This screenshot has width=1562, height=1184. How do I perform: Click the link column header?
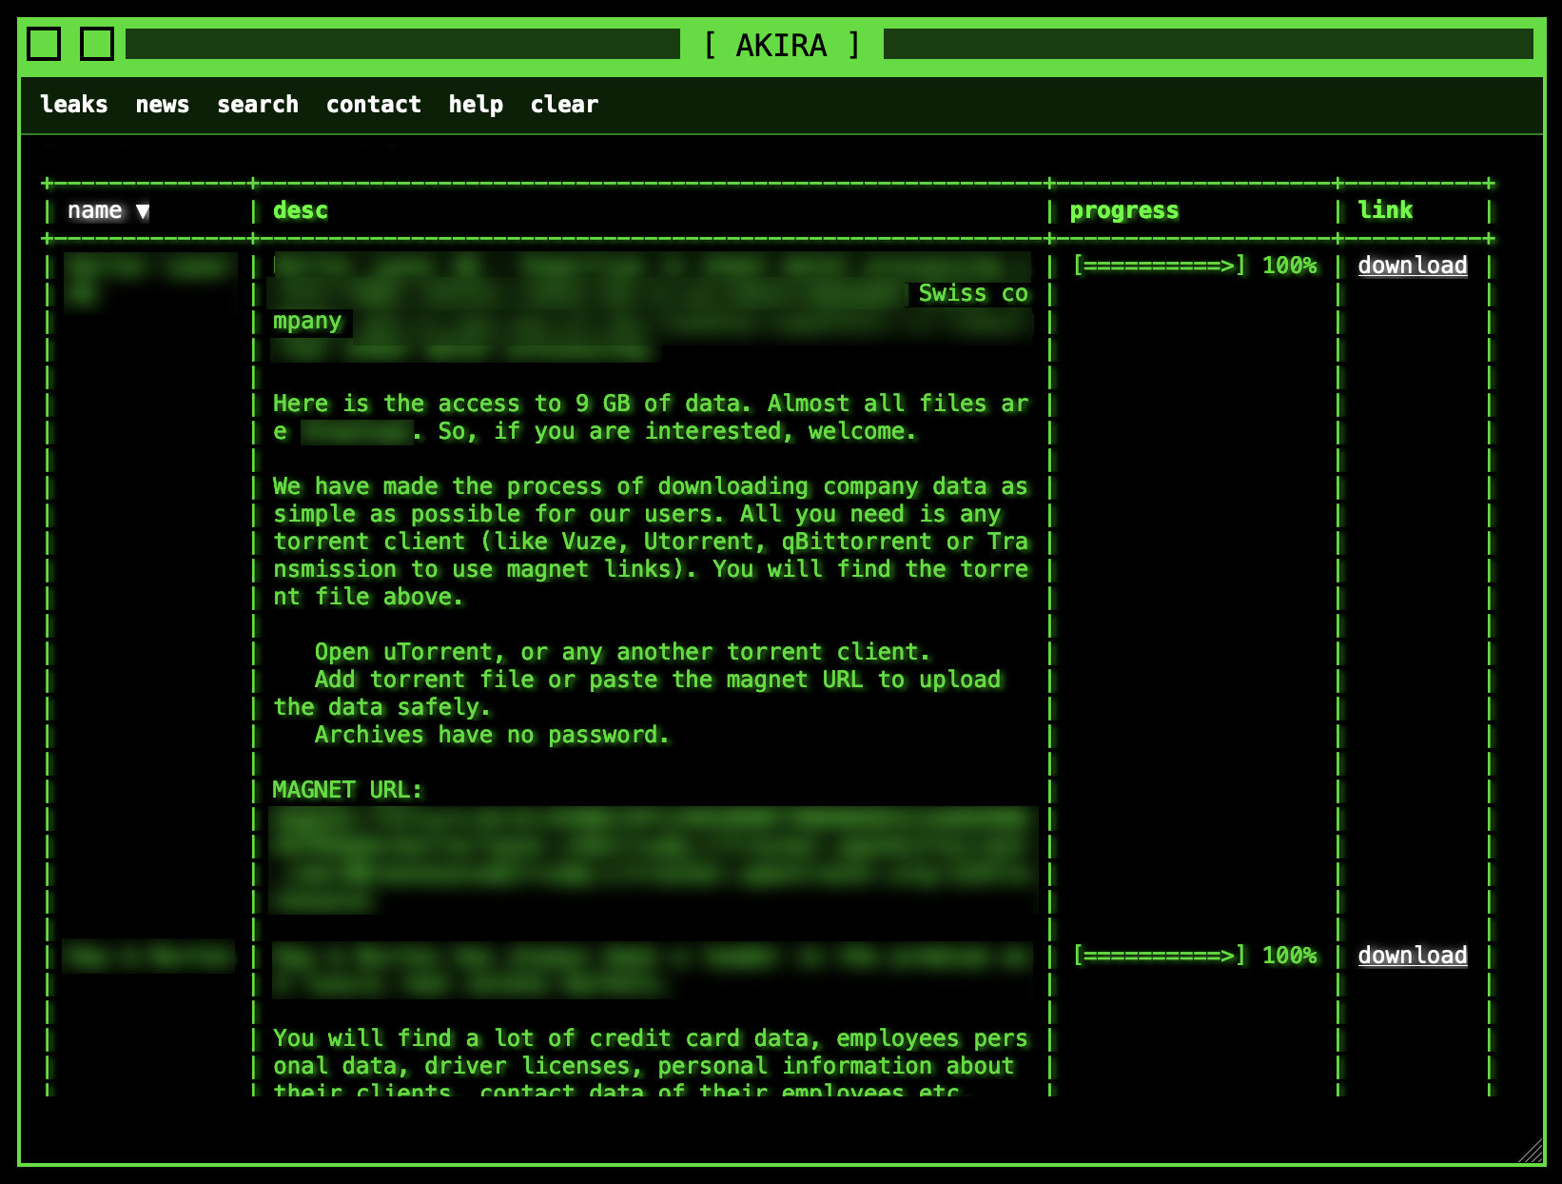(1386, 210)
